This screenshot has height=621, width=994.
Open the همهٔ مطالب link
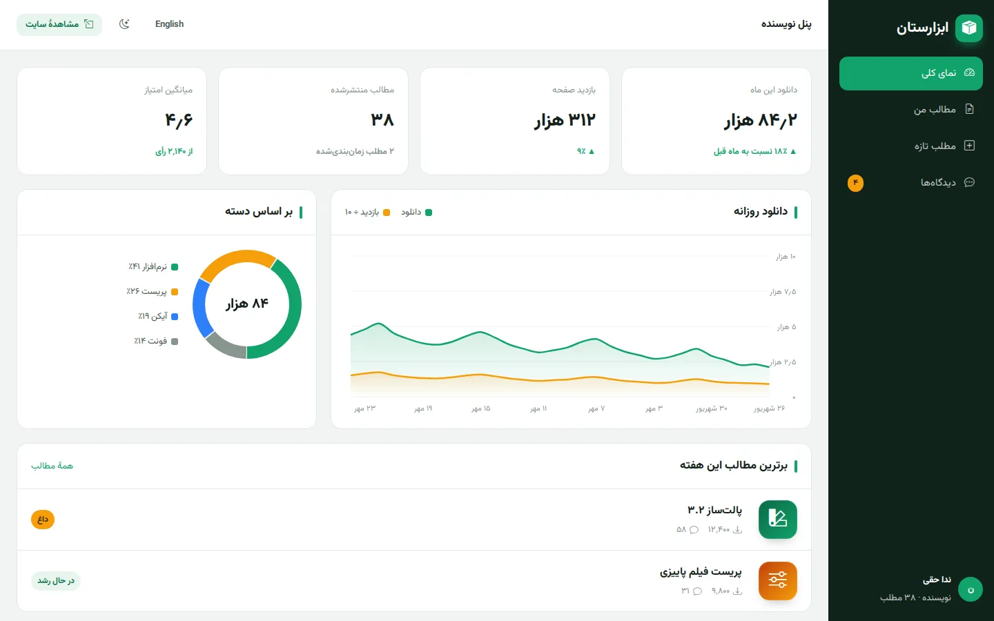[x=52, y=466]
